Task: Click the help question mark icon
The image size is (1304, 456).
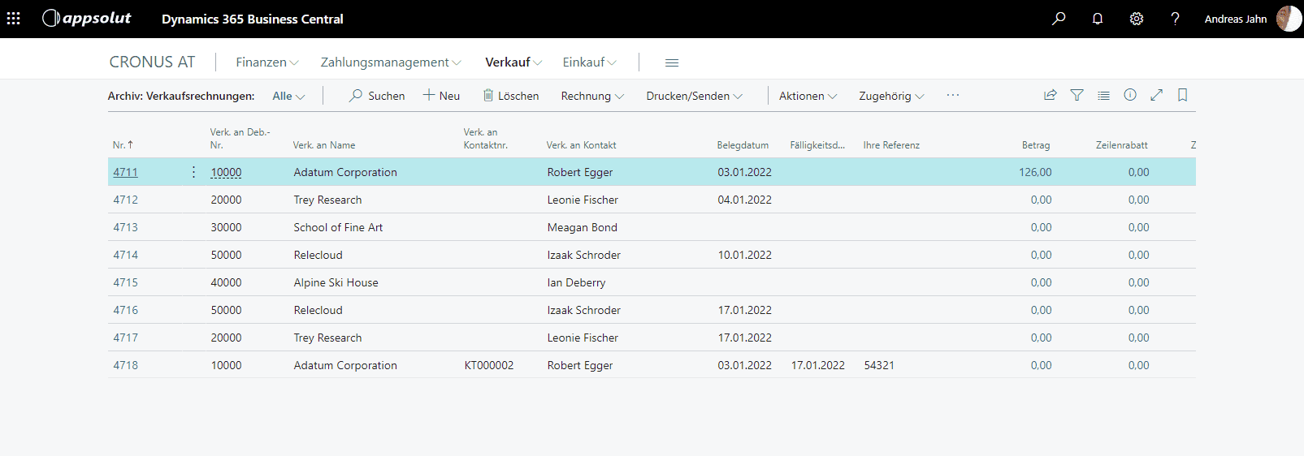Action: [1175, 19]
